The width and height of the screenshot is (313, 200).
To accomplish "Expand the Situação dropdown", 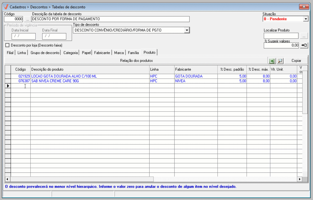I will (305, 19).
